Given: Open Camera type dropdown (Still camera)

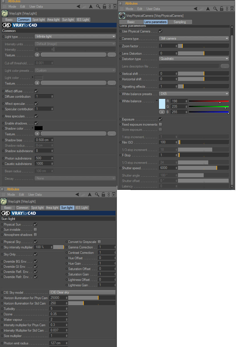Looking at the screenshot, I should [x=194, y=38].
